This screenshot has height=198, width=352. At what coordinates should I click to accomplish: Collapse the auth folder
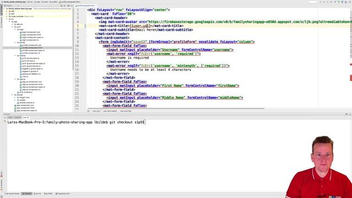click(12, 27)
